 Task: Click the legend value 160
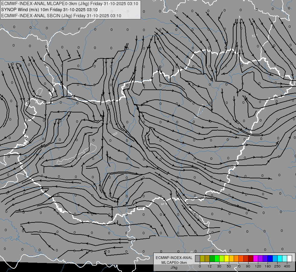pos(268,266)
